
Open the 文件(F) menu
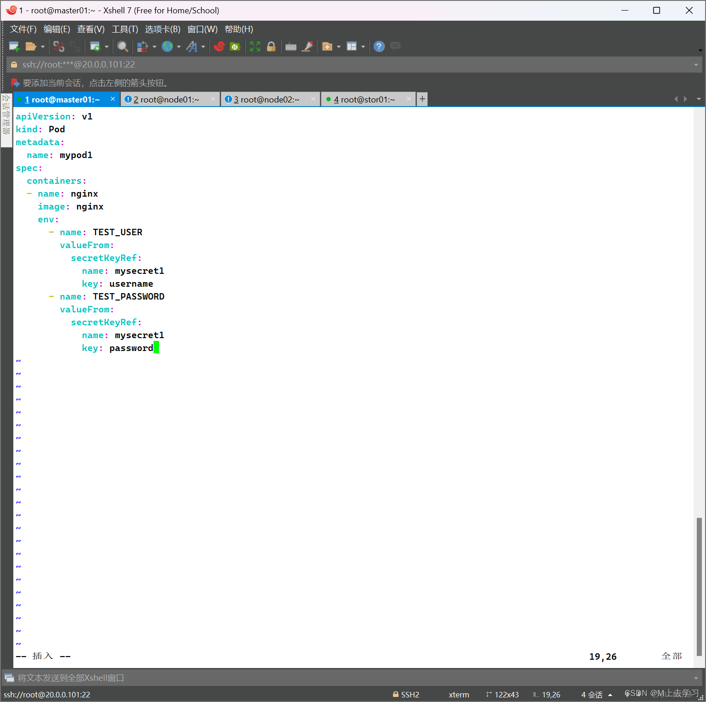point(23,29)
